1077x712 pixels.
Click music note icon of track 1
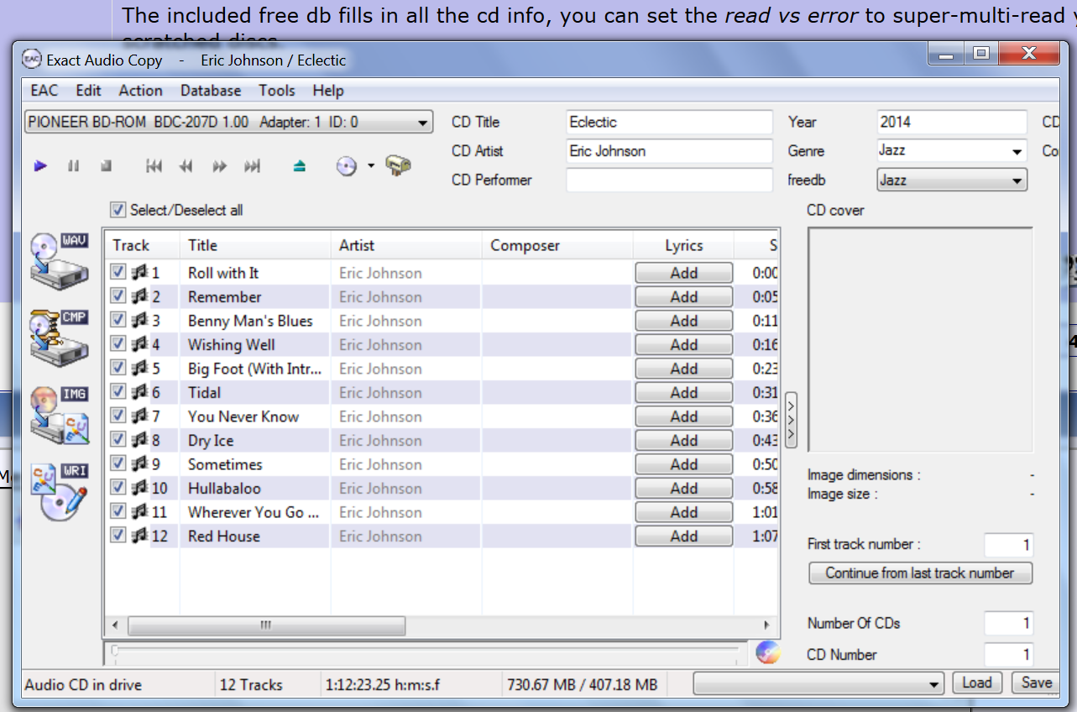pos(139,272)
